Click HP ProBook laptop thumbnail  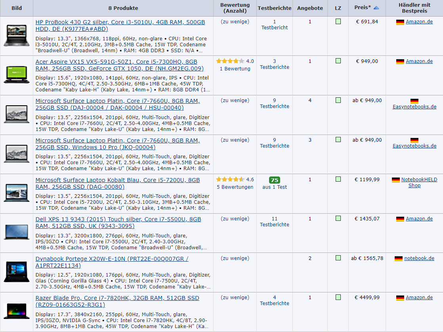17,36
